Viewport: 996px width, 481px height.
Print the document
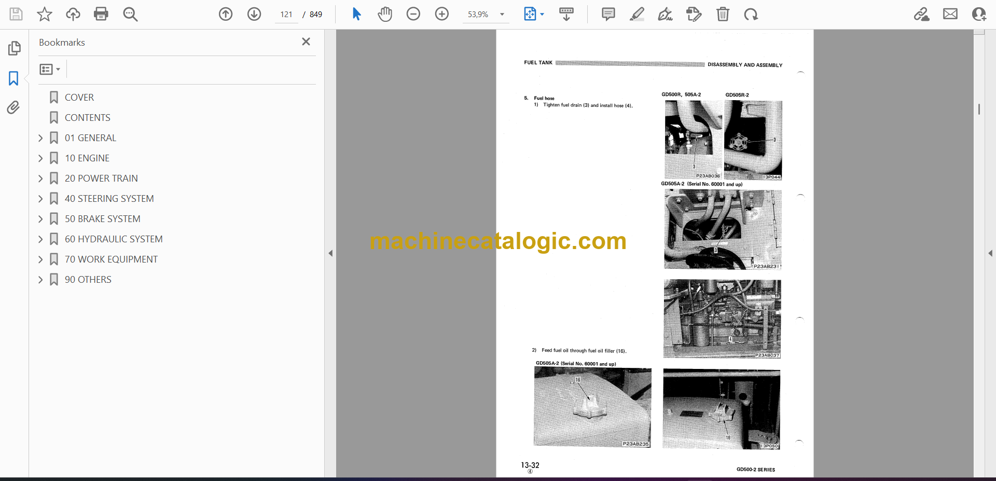coord(101,14)
